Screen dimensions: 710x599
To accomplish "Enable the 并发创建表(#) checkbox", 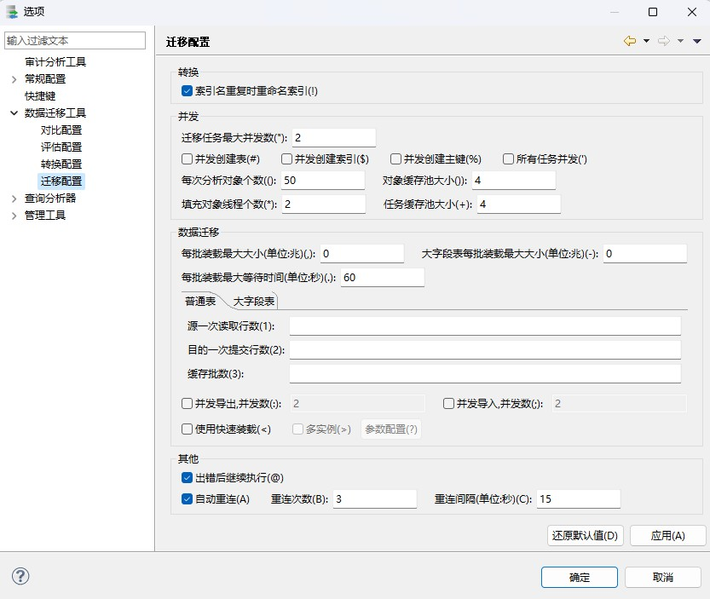I will (x=185, y=158).
